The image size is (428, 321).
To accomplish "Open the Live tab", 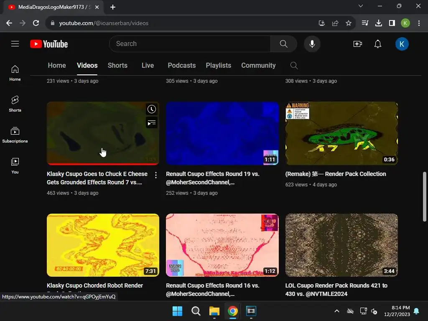I will click(148, 66).
